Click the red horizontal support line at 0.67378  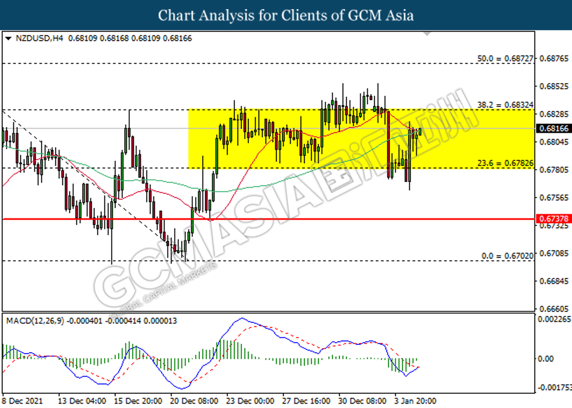pos(268,219)
